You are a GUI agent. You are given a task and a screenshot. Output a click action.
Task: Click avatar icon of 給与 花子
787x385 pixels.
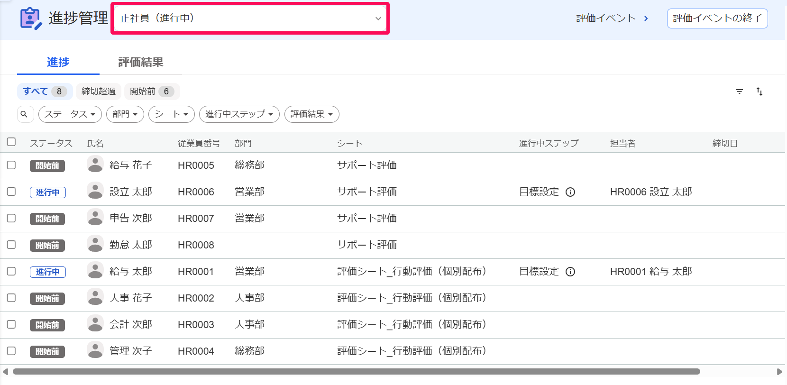95,165
